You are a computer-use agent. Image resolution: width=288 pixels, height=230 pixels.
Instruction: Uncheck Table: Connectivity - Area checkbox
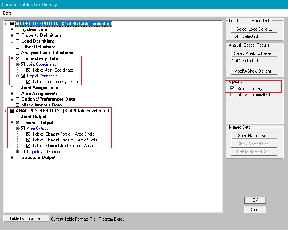click(x=28, y=82)
